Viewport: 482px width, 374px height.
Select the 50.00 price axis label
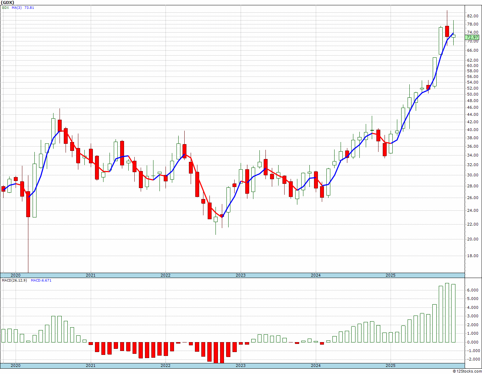click(472, 95)
